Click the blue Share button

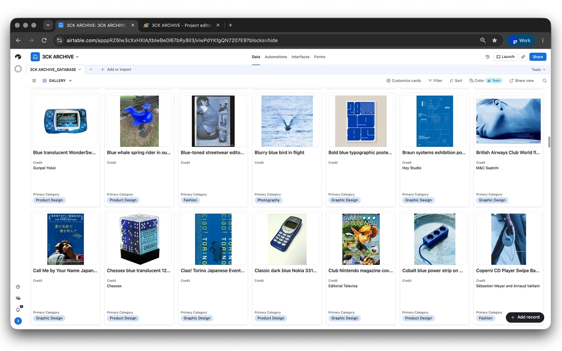coord(538,57)
